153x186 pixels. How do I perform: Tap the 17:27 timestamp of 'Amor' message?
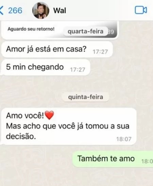coord(100,52)
